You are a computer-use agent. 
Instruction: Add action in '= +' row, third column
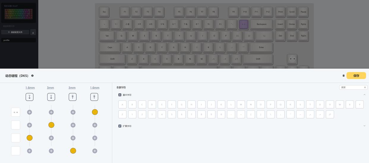point(73,112)
